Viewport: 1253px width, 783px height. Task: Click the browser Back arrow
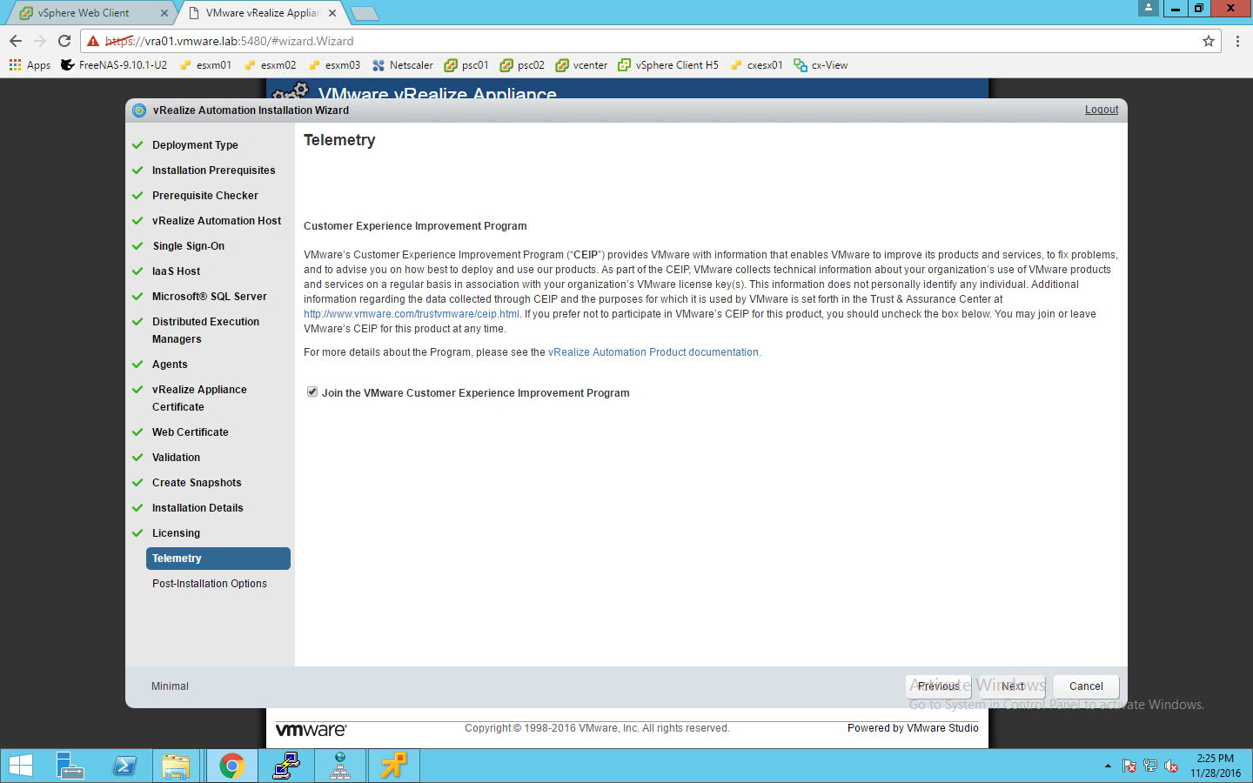(x=16, y=41)
